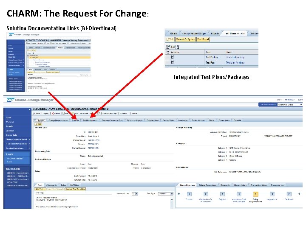Click delete icon for Test Plan row
Screen dimensions: 306x229
[172, 62]
